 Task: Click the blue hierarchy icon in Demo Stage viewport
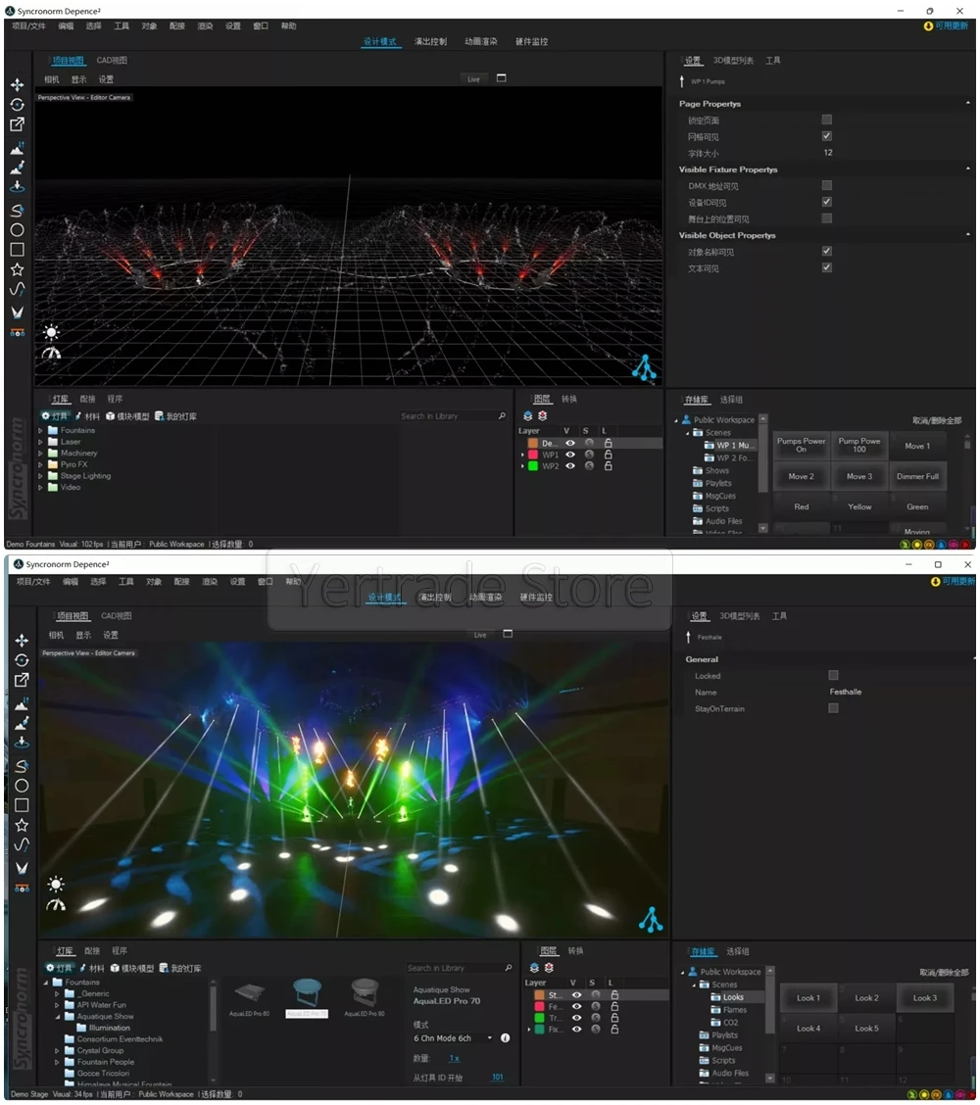click(650, 920)
